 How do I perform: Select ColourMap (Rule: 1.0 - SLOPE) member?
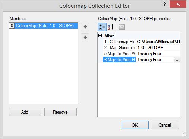45,26
